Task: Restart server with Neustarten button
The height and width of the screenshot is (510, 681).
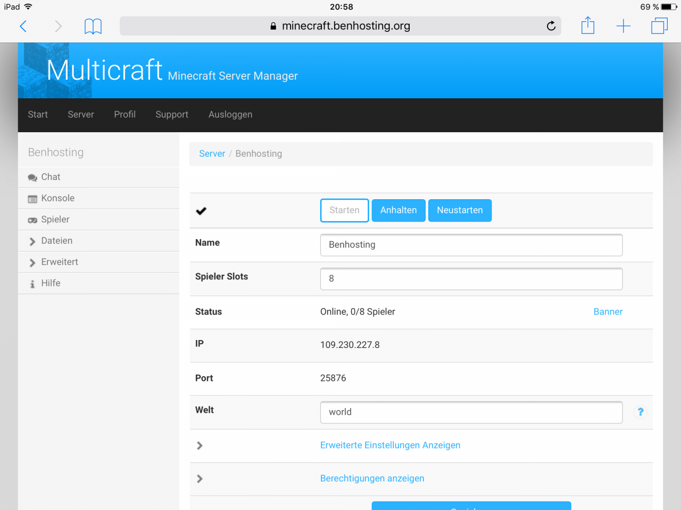Action: tap(460, 210)
